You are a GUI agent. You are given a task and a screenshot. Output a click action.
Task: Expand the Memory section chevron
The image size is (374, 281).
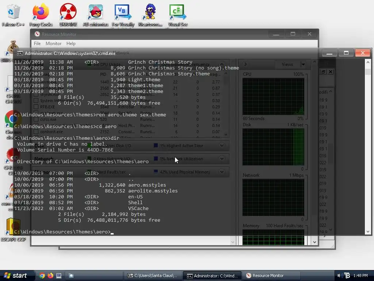click(222, 172)
